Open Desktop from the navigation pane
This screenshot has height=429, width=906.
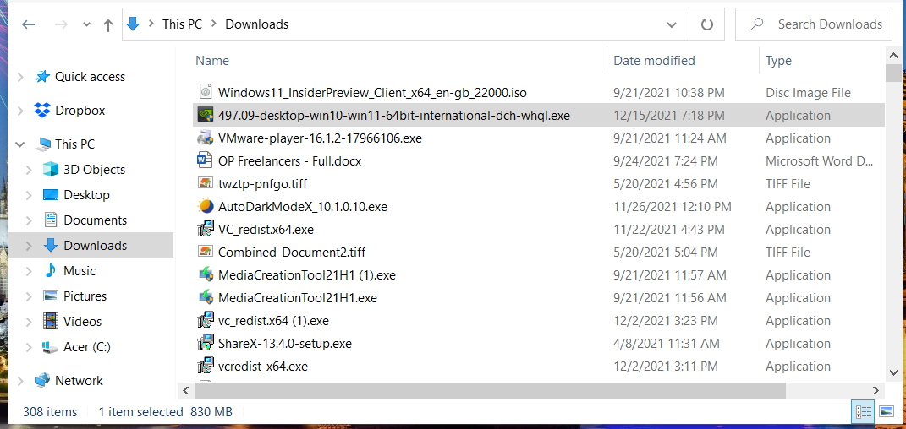pyautogui.click(x=86, y=195)
